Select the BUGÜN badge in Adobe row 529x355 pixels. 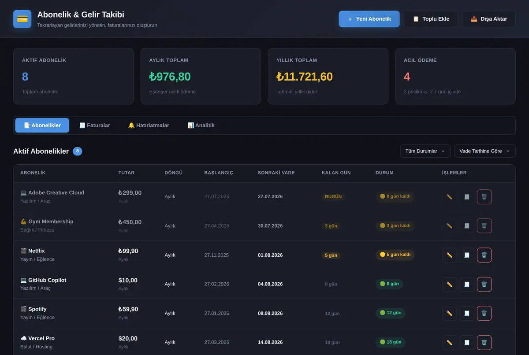[333, 196]
